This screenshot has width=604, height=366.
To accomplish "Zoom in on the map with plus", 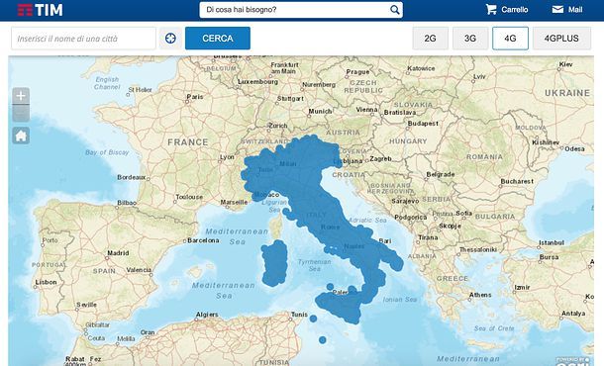I will (x=21, y=95).
